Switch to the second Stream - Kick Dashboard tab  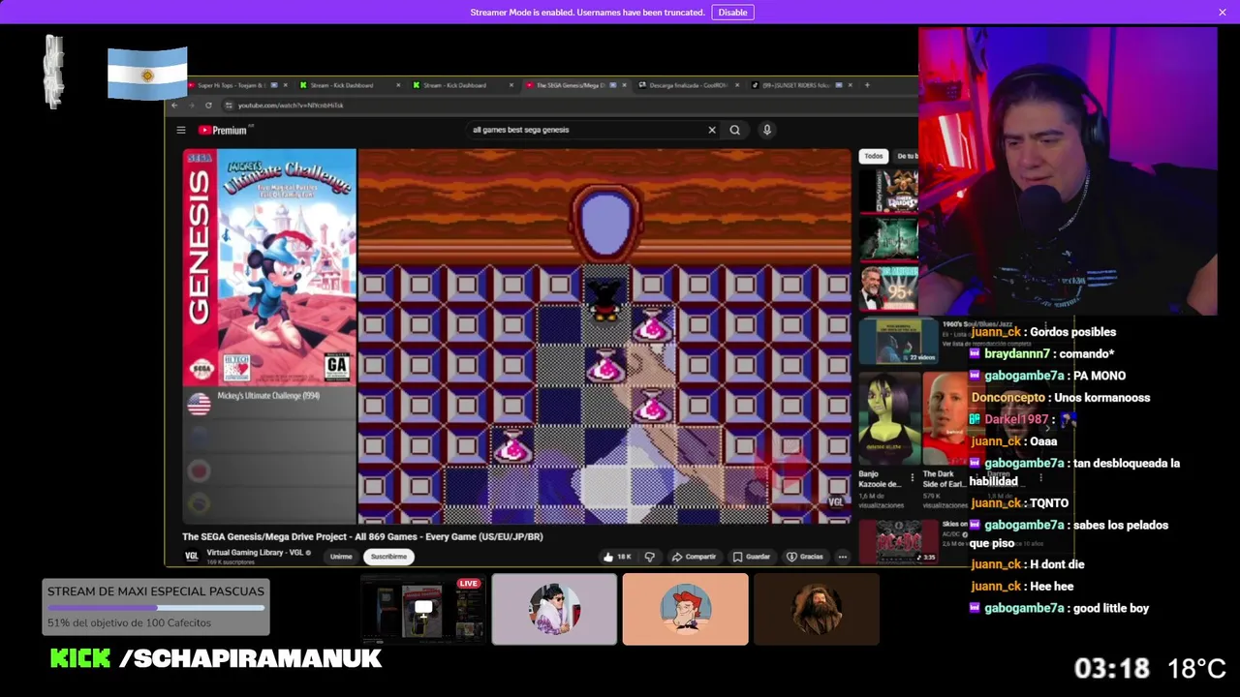click(x=461, y=85)
